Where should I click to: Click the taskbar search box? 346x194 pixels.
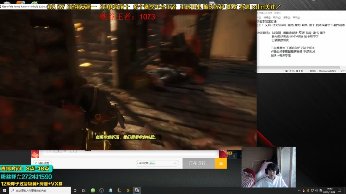pyautogui.click(x=40, y=190)
